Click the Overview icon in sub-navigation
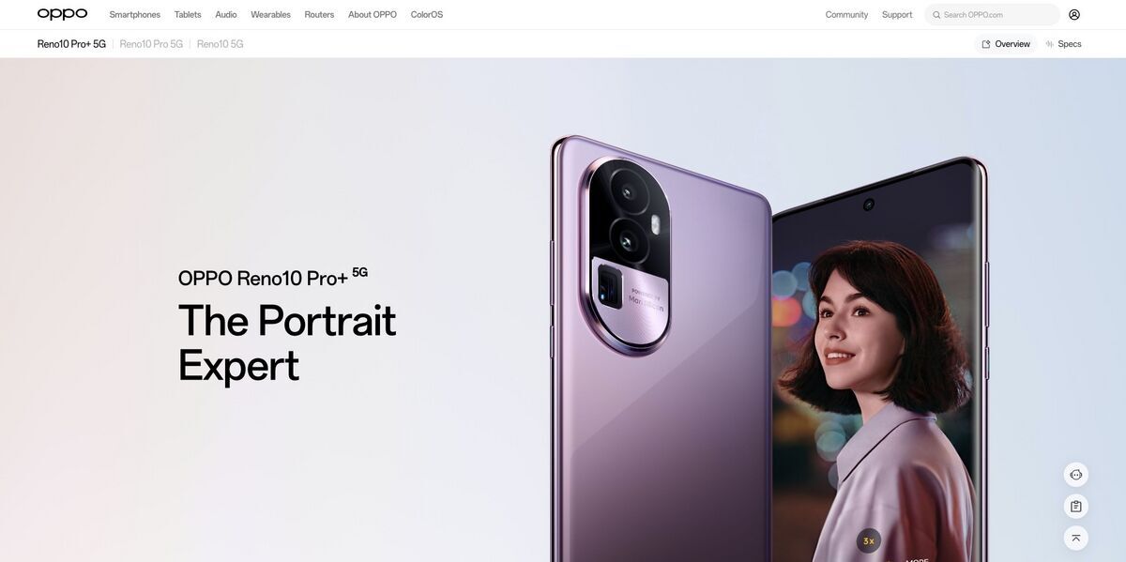The height and width of the screenshot is (562, 1126). click(986, 44)
